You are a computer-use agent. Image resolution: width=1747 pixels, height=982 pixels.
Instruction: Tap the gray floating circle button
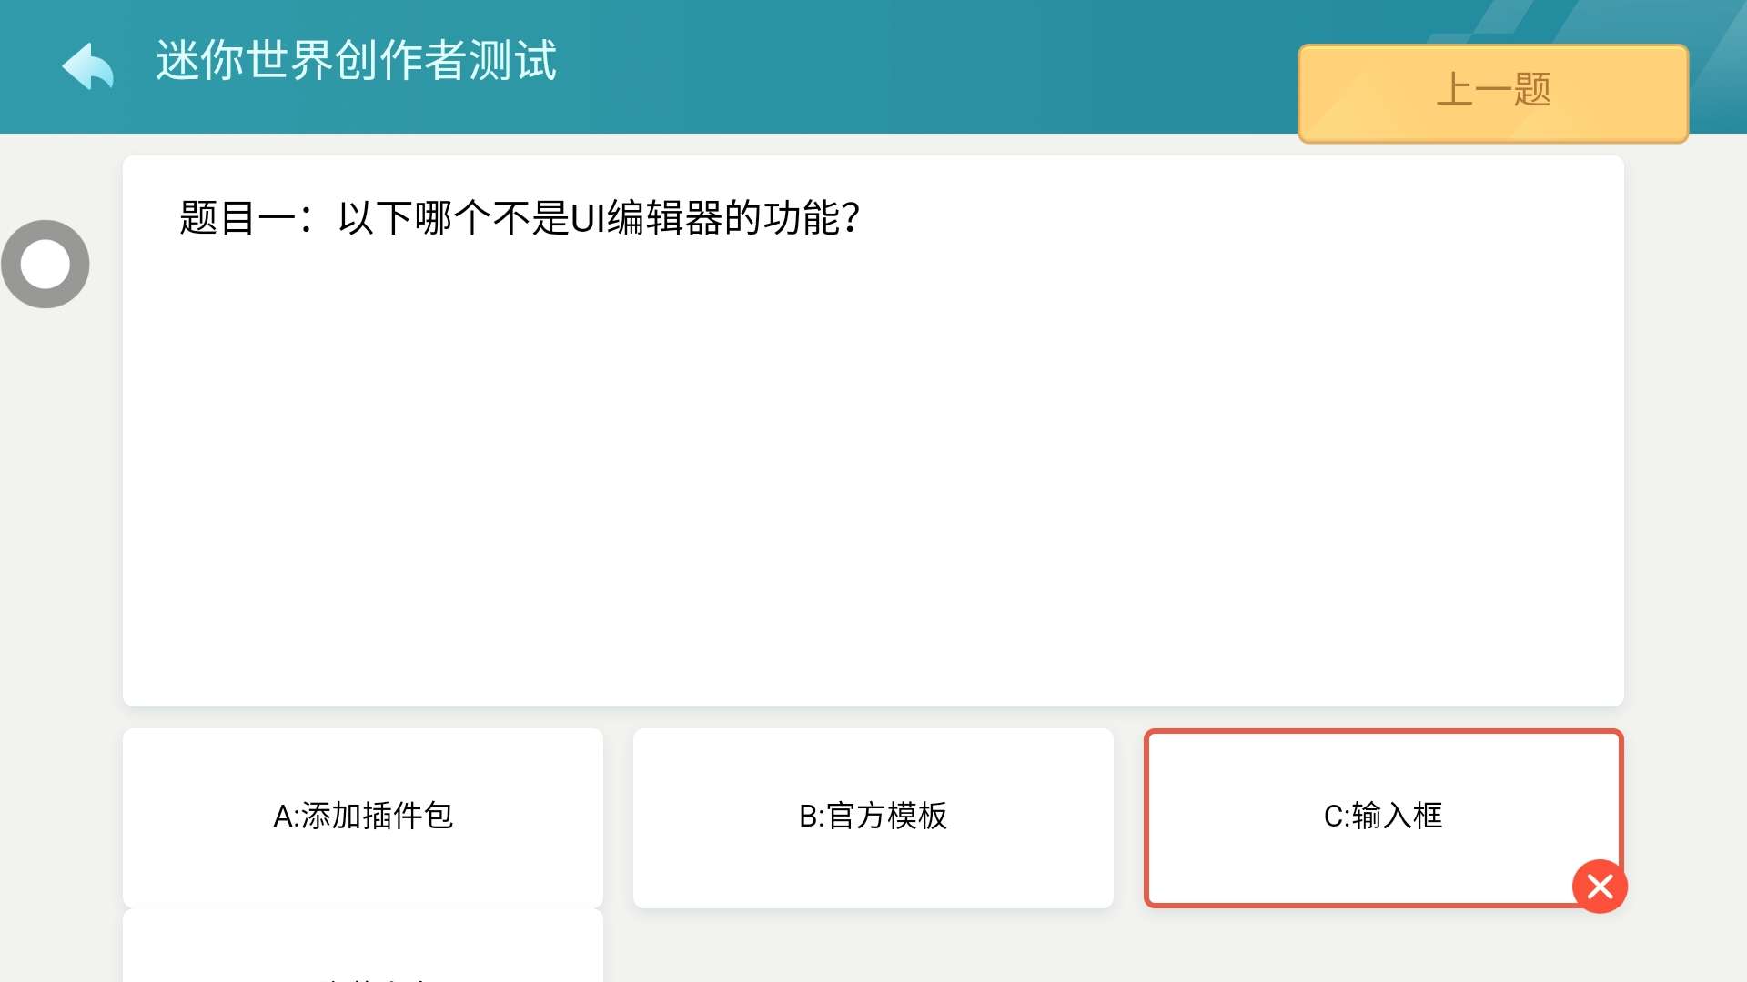[x=45, y=265]
